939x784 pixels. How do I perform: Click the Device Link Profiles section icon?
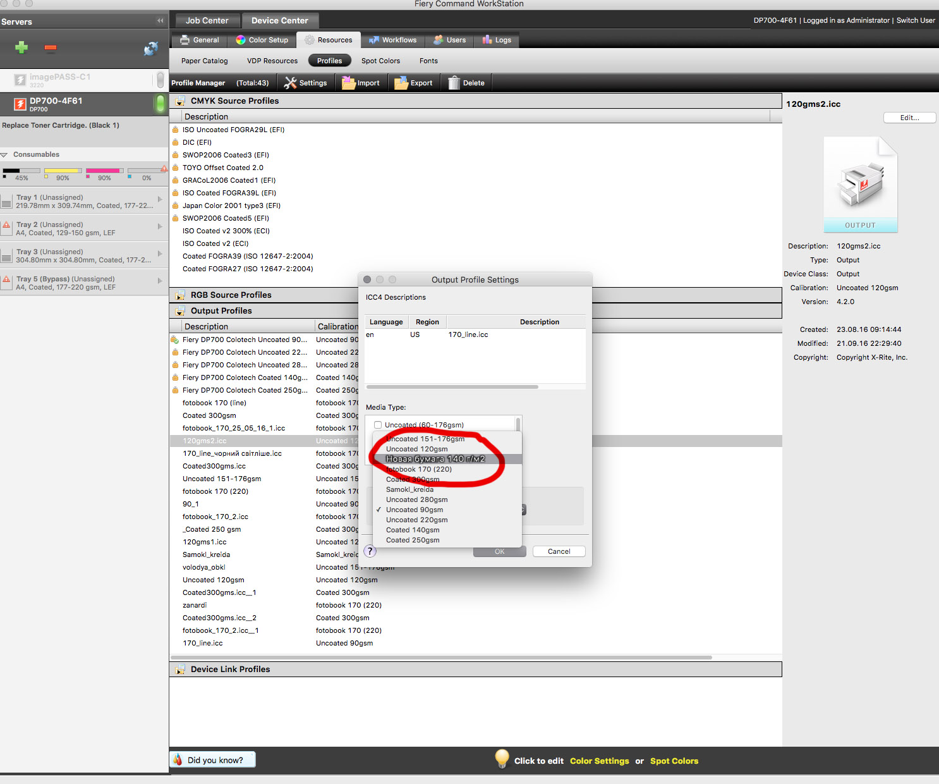pyautogui.click(x=180, y=670)
